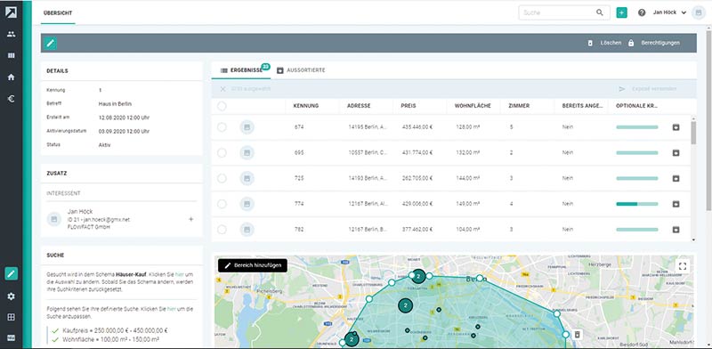Click the search magnifier icon
Viewport: 712px width, 349px height.
600,12
